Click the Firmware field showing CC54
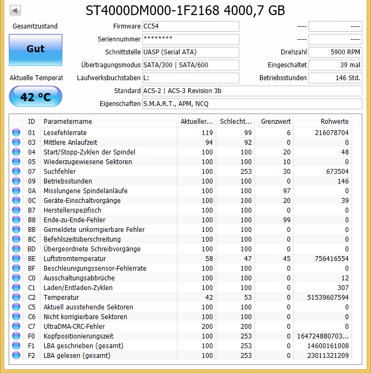 pyautogui.click(x=191, y=26)
